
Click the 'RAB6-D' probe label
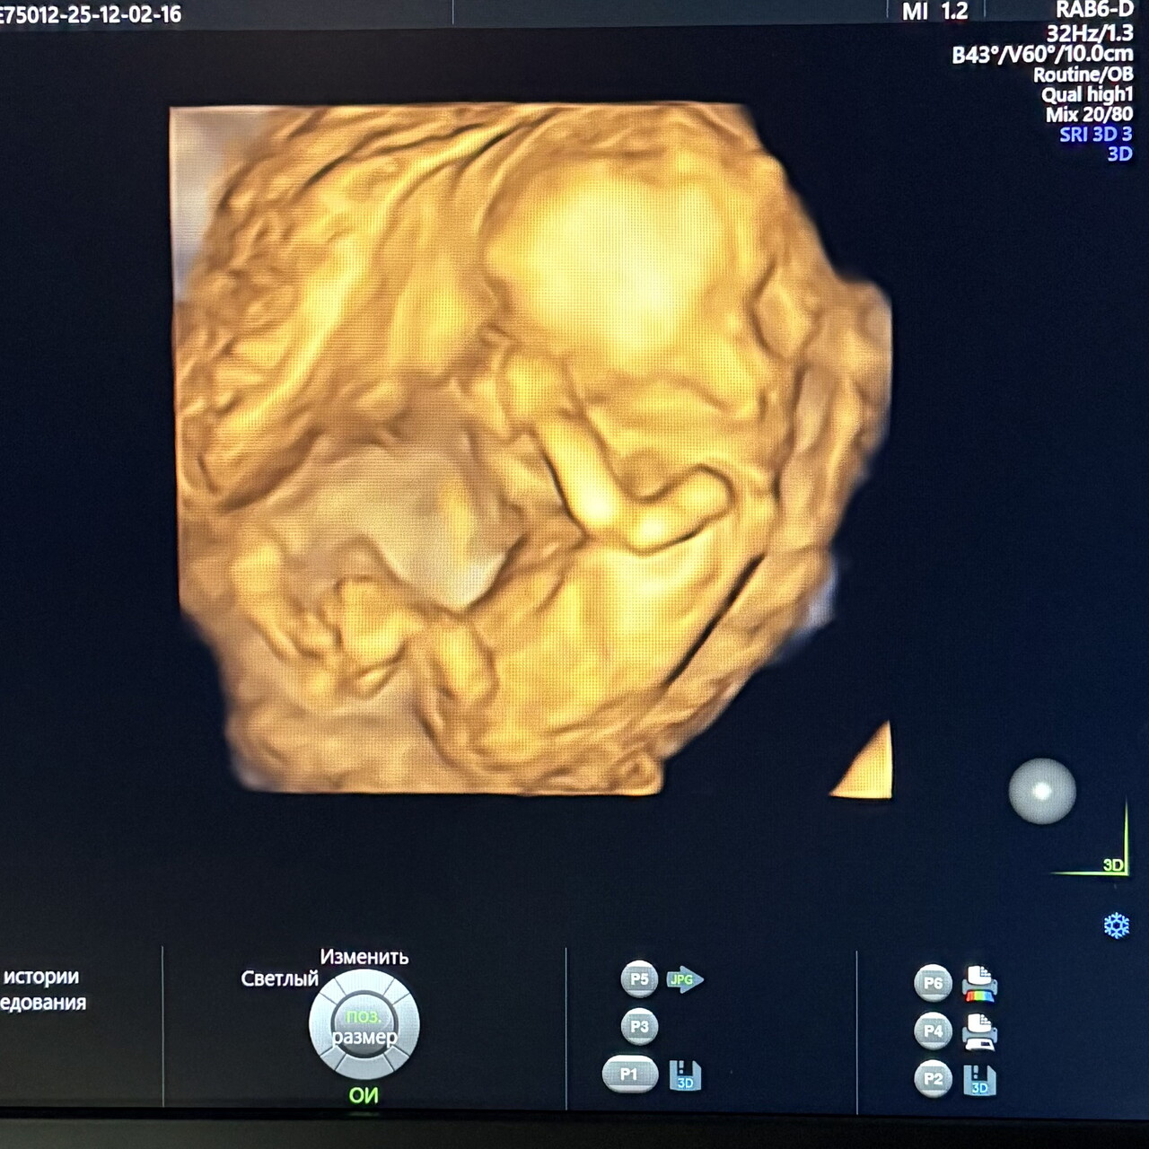tap(1094, 10)
